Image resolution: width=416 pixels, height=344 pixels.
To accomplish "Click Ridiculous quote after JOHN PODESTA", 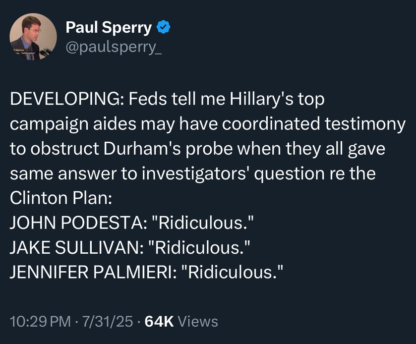I will click(x=203, y=223).
